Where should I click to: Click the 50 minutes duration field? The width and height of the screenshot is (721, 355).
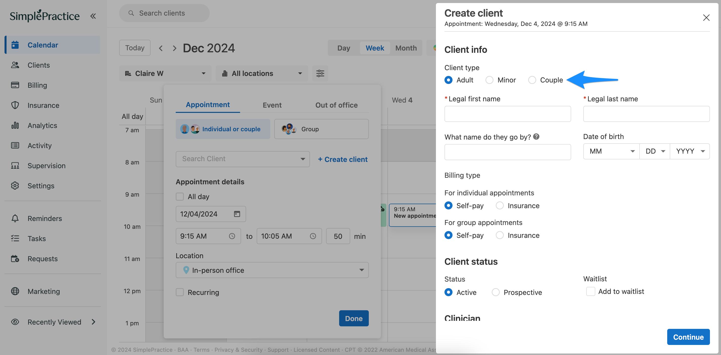[x=338, y=236]
